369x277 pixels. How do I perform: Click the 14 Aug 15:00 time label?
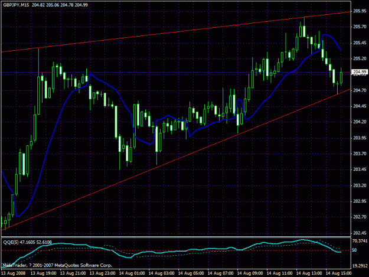tap(339, 273)
